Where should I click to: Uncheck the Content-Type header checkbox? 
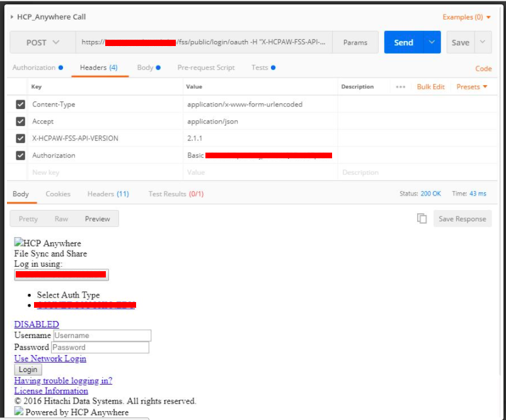pyautogui.click(x=20, y=104)
